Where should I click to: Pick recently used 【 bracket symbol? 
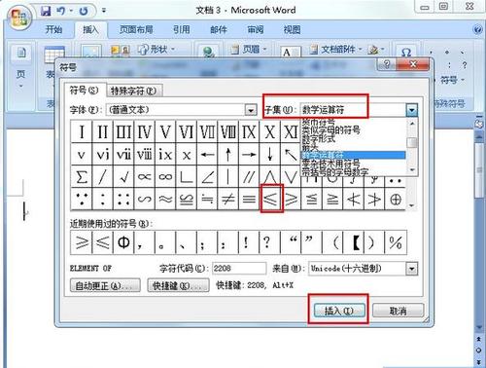click(354, 242)
